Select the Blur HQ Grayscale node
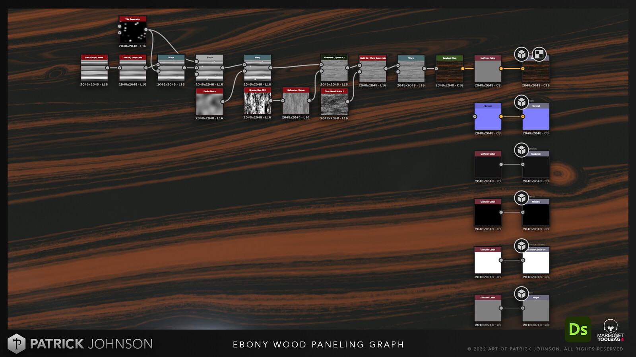The image size is (636, 357). point(133,68)
